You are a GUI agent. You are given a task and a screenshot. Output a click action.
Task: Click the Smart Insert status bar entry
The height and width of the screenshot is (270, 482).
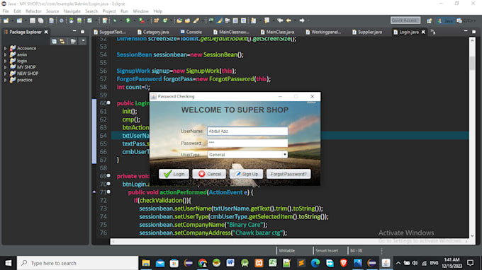pos(327,251)
